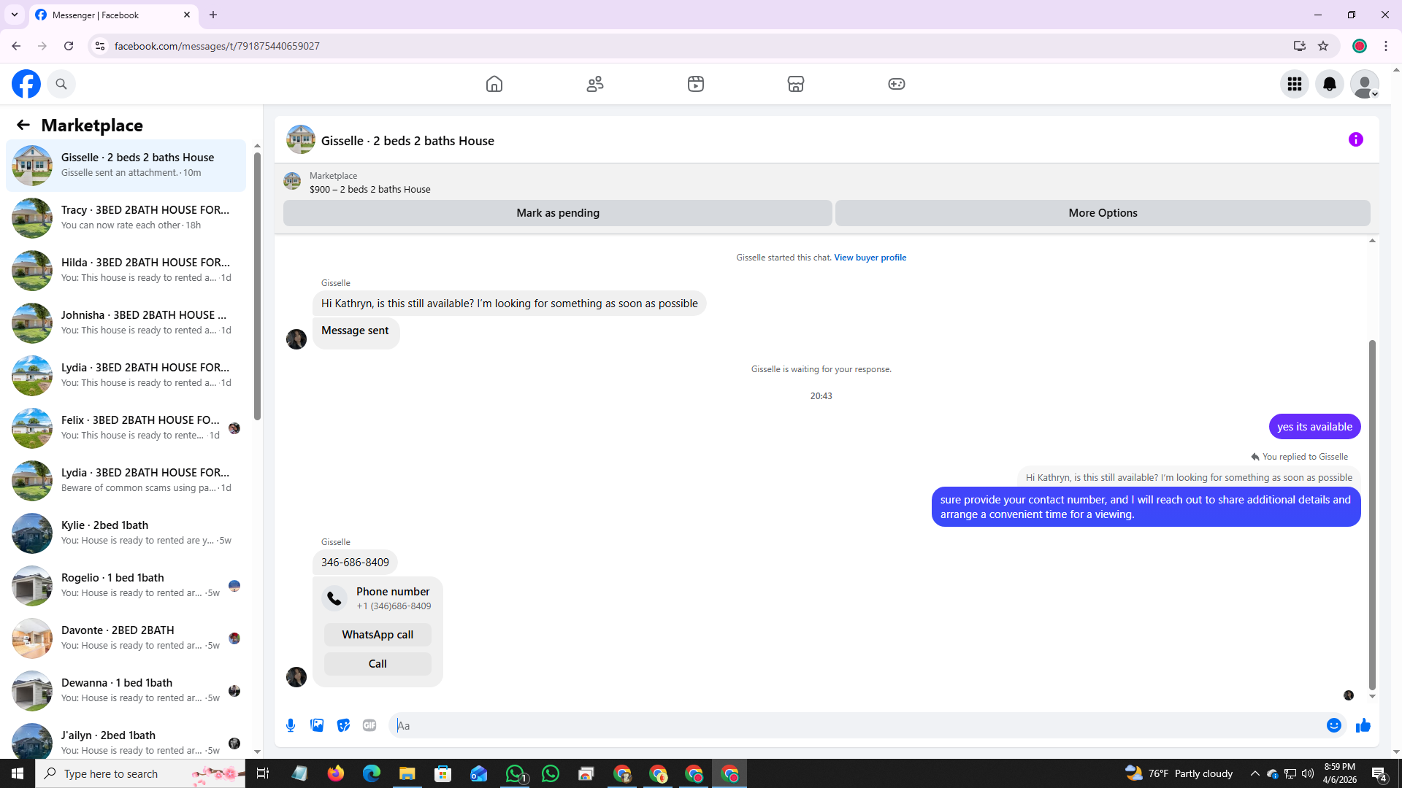Open the notifications bell
This screenshot has width=1402, height=788.
(x=1330, y=84)
